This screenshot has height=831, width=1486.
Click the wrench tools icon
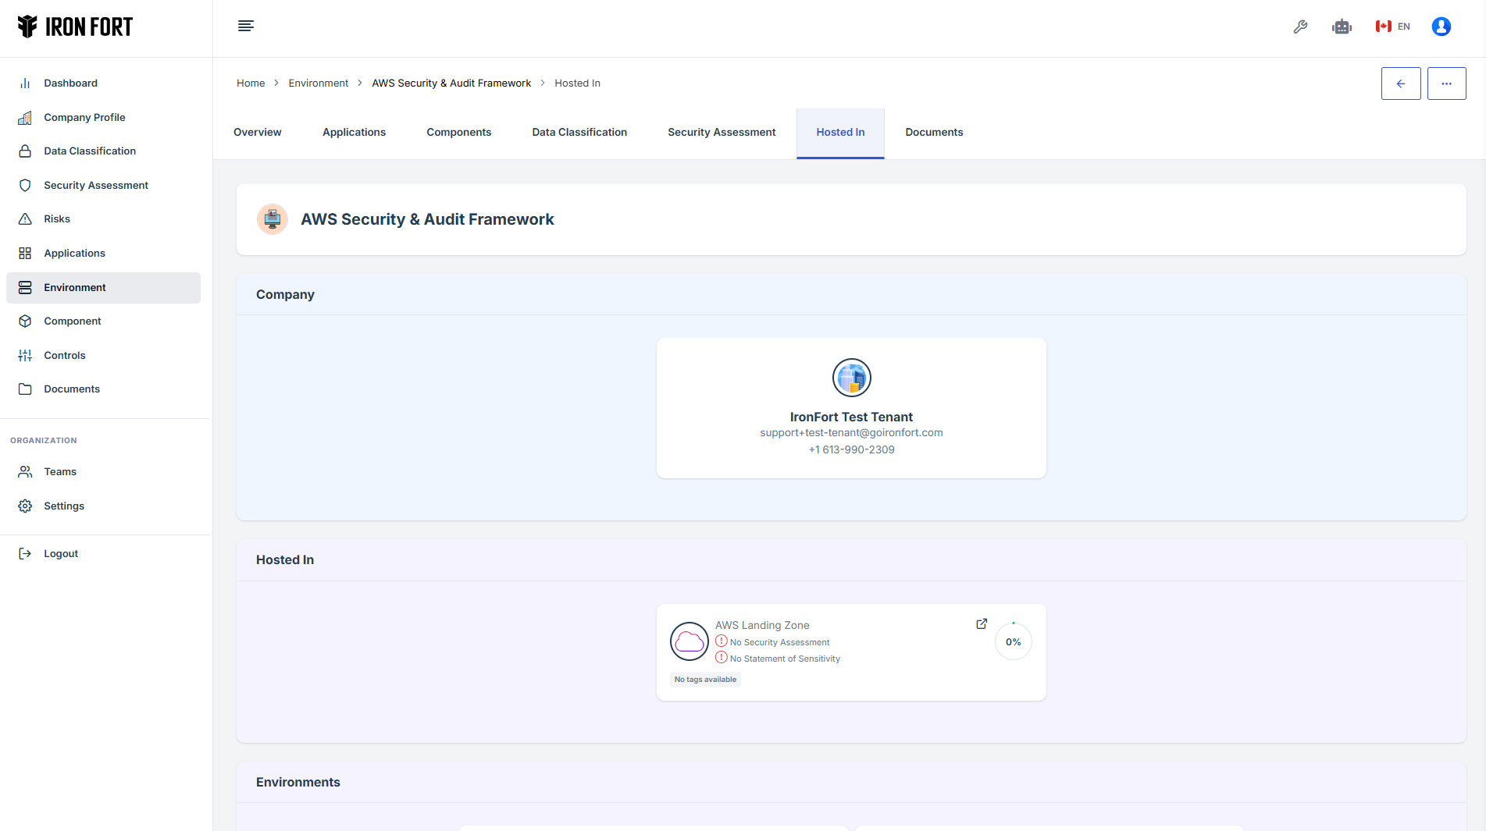1300,27
